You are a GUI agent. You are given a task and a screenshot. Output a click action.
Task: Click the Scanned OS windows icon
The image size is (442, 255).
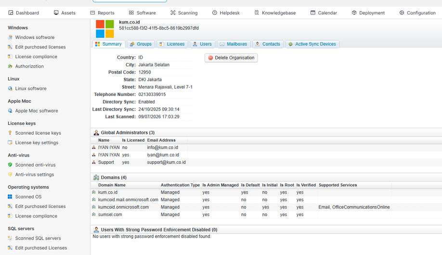coord(10,196)
